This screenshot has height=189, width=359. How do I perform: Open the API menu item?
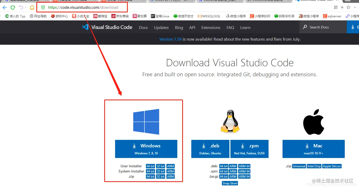pos(192,27)
